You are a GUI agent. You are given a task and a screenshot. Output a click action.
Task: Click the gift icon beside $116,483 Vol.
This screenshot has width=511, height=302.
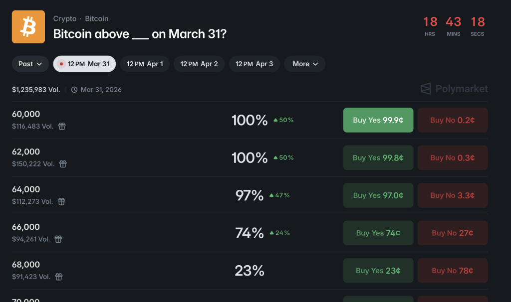62,127
